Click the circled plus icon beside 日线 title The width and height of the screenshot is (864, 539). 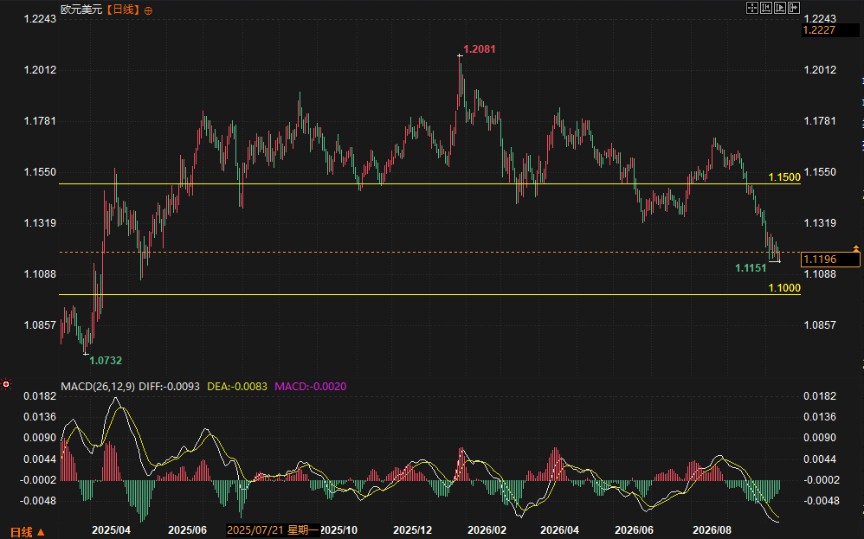coord(148,10)
